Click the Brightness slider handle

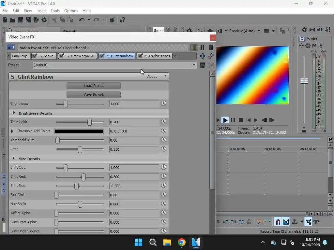coord(66,104)
